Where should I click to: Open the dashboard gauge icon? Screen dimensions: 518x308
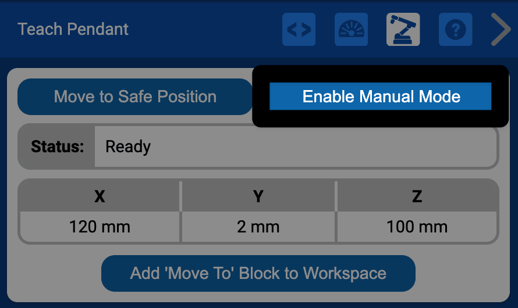tap(351, 30)
